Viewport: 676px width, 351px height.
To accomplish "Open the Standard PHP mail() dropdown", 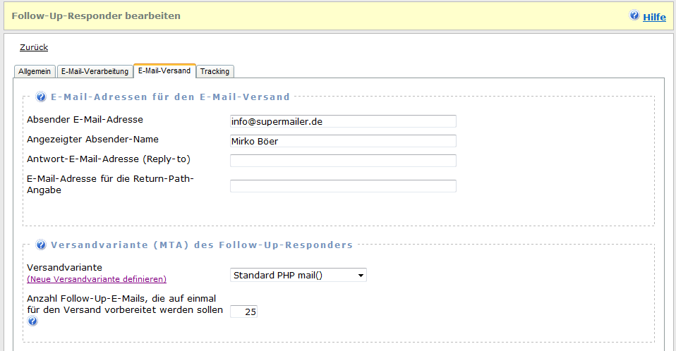I will 298,275.
